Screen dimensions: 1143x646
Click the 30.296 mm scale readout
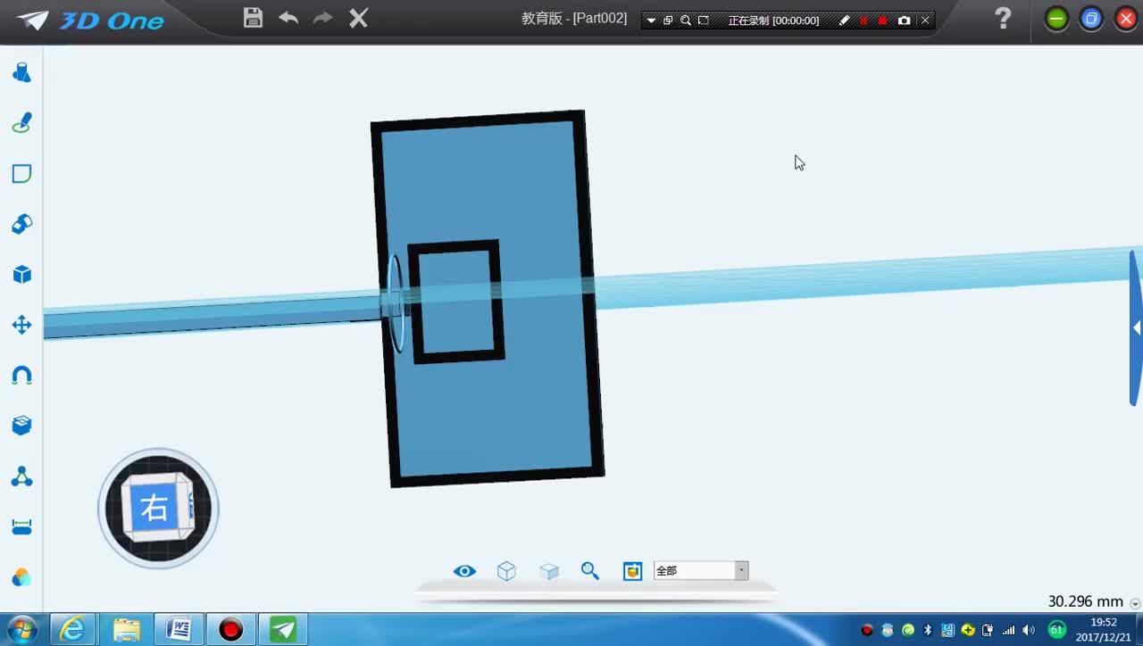[1085, 601]
